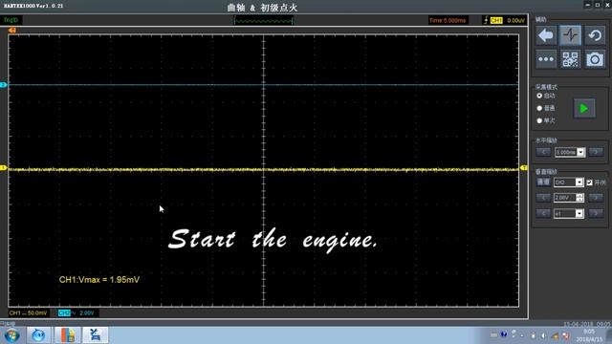The width and height of the screenshot is (612, 344).
Task: Click the CH1 50.0mV scale label
Action: 28,312
